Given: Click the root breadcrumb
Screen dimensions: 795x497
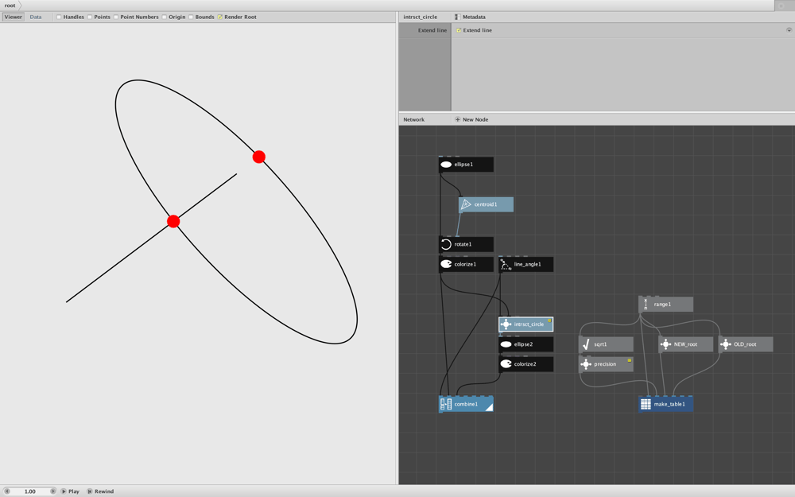Looking at the screenshot, I should pyautogui.click(x=10, y=6).
